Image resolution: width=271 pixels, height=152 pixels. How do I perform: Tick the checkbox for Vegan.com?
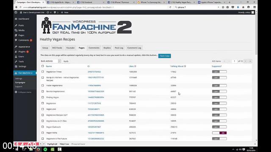[43, 109]
